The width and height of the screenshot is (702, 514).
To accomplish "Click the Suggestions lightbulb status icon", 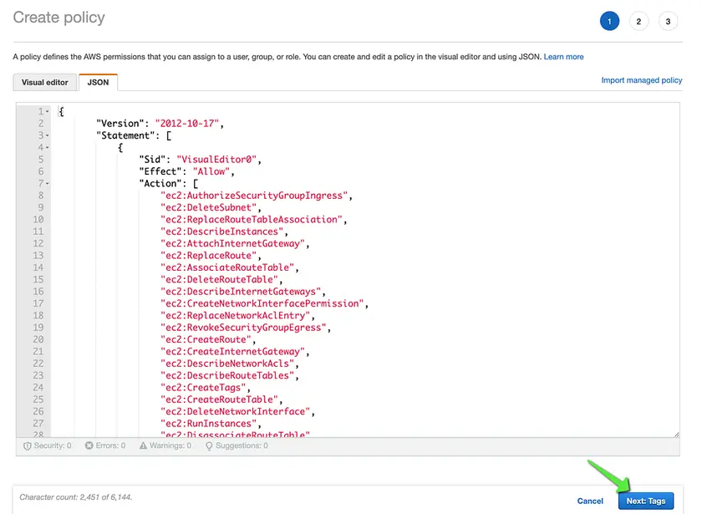I will 209,446.
